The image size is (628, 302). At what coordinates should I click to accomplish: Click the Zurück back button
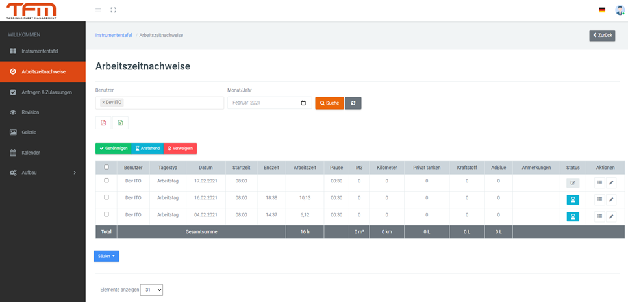point(602,35)
